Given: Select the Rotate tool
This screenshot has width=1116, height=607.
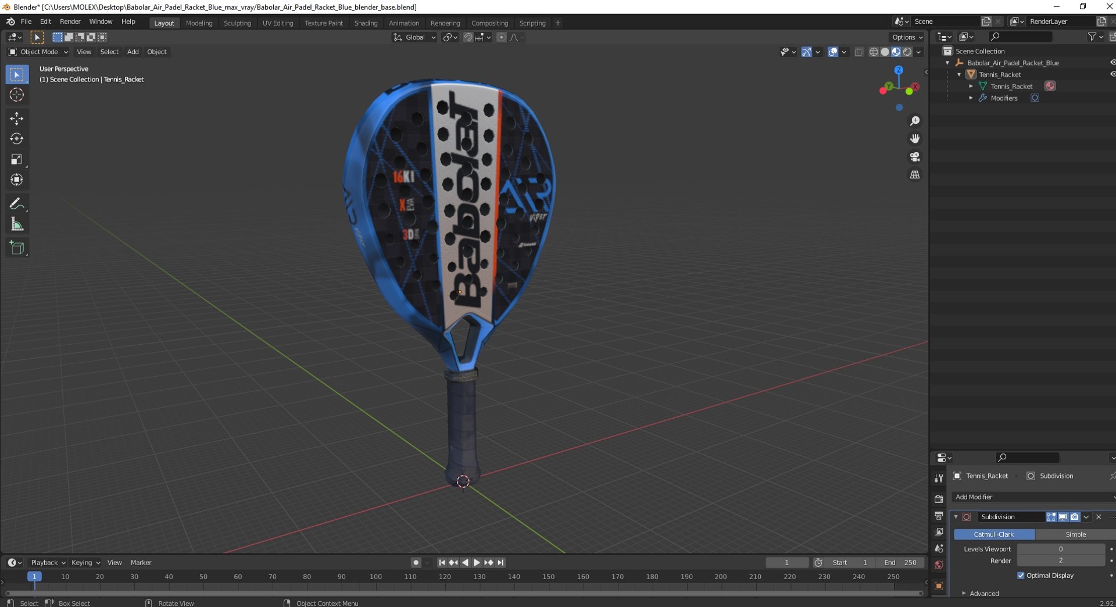Looking at the screenshot, I should [16, 139].
